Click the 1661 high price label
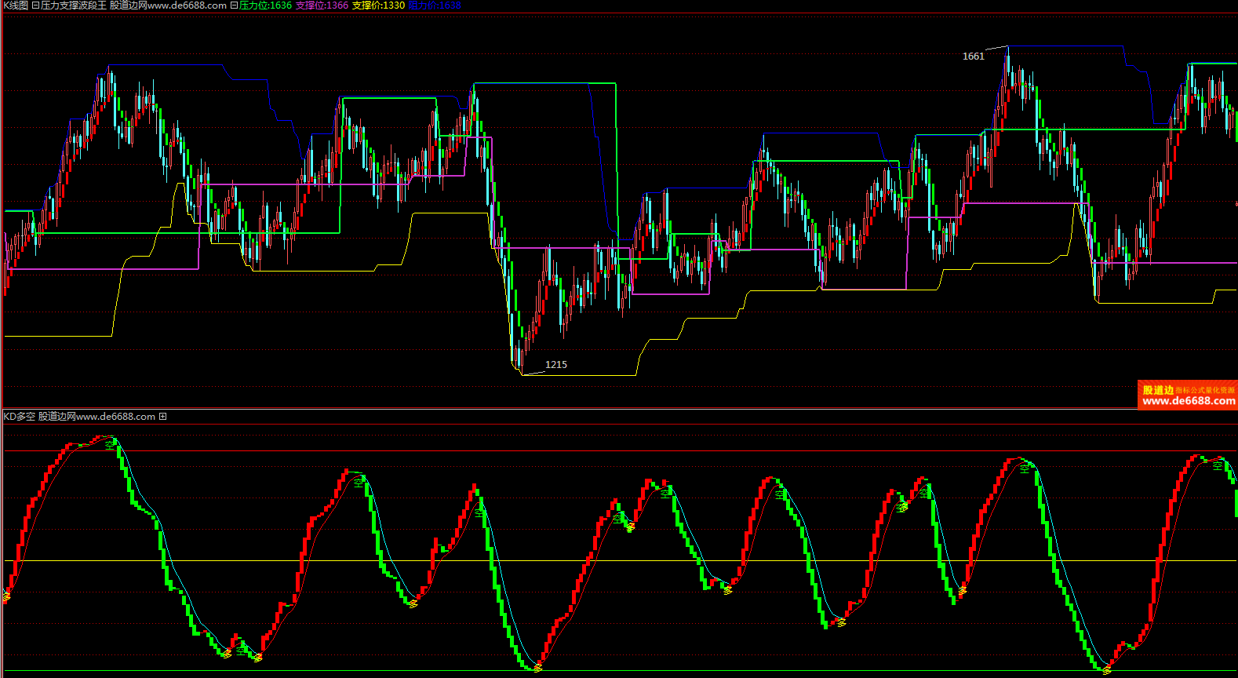 pos(973,56)
